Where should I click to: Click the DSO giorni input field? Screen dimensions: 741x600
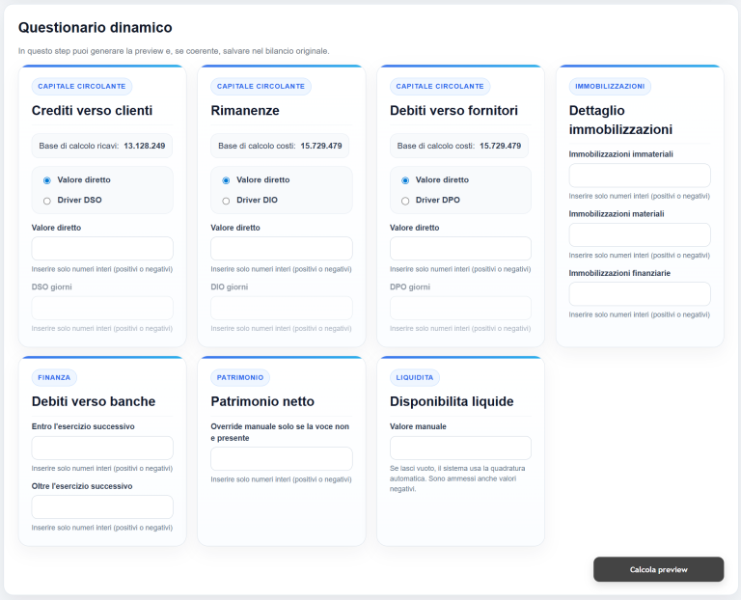pyautogui.click(x=102, y=308)
